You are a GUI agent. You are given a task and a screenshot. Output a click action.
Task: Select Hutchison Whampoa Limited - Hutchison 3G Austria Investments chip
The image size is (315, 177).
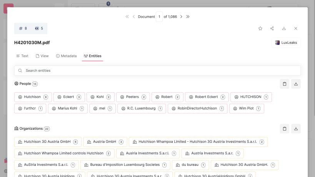tap(198, 142)
